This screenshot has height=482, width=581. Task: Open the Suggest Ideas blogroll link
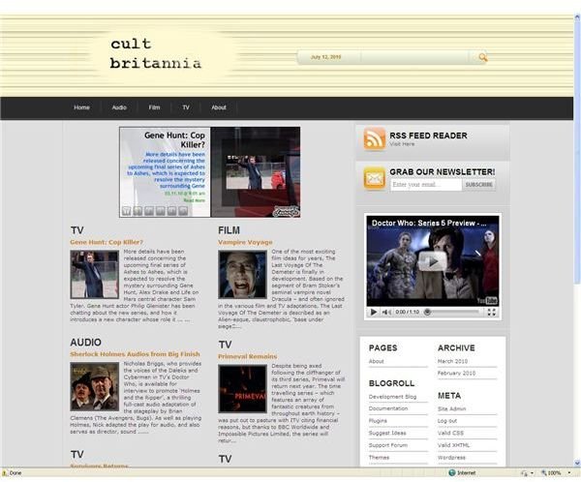pos(387,433)
